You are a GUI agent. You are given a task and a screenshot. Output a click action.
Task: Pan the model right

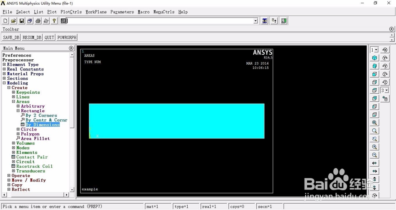[x=375, y=171]
